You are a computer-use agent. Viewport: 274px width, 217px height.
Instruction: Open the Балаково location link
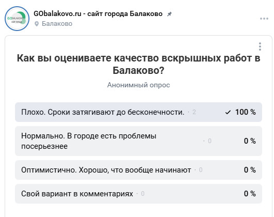(57, 24)
